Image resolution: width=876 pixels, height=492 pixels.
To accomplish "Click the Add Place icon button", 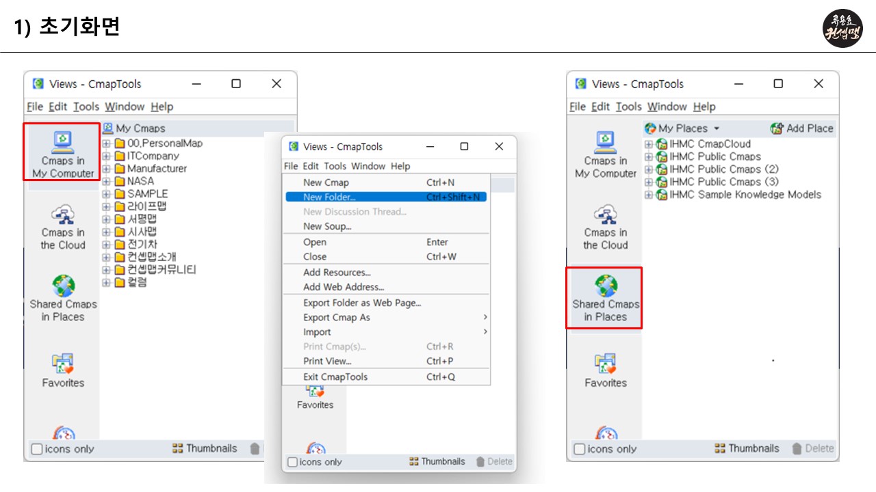I will pyautogui.click(x=777, y=128).
